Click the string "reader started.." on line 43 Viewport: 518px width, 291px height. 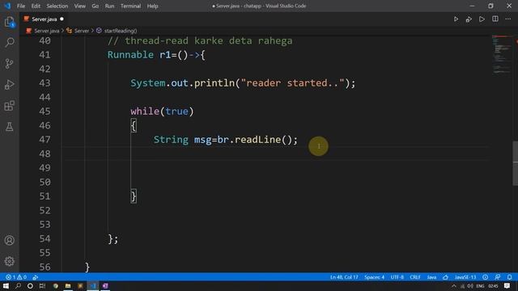coord(292,83)
